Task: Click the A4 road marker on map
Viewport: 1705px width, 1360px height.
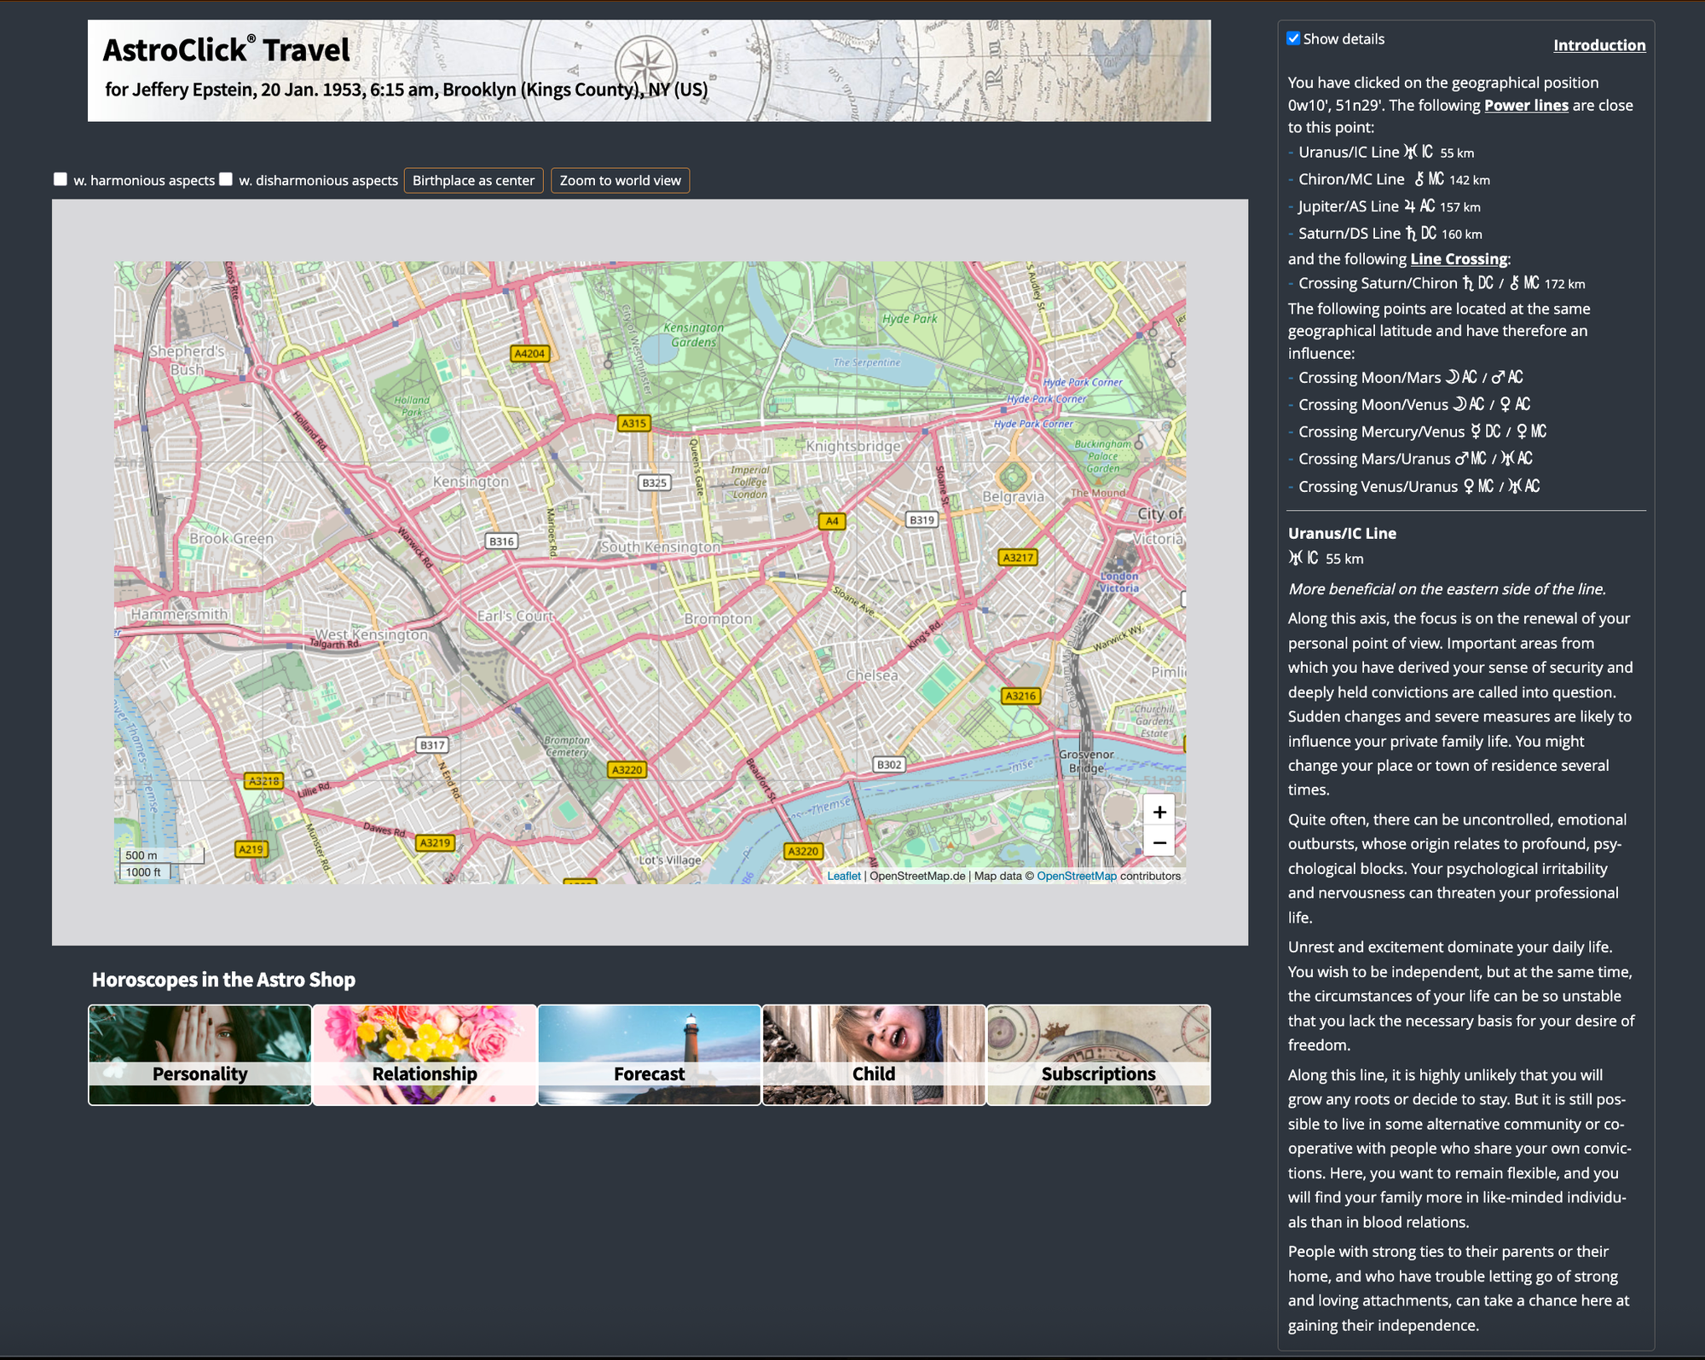Action: (x=832, y=521)
